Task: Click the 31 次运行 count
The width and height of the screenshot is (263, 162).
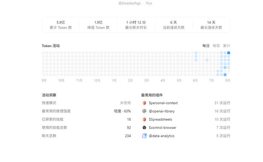Action: tap(222, 103)
